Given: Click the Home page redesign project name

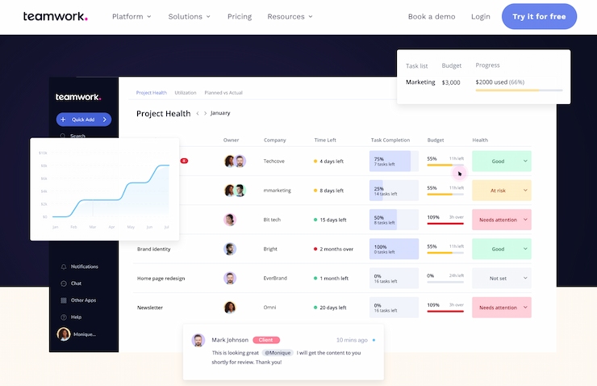Looking at the screenshot, I should (x=161, y=279).
